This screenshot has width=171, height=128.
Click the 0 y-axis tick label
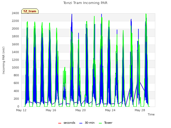18,107
